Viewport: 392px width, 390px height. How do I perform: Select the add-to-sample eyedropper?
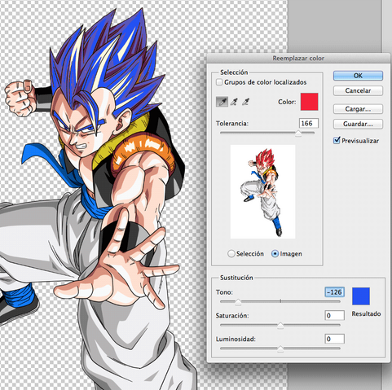point(234,102)
